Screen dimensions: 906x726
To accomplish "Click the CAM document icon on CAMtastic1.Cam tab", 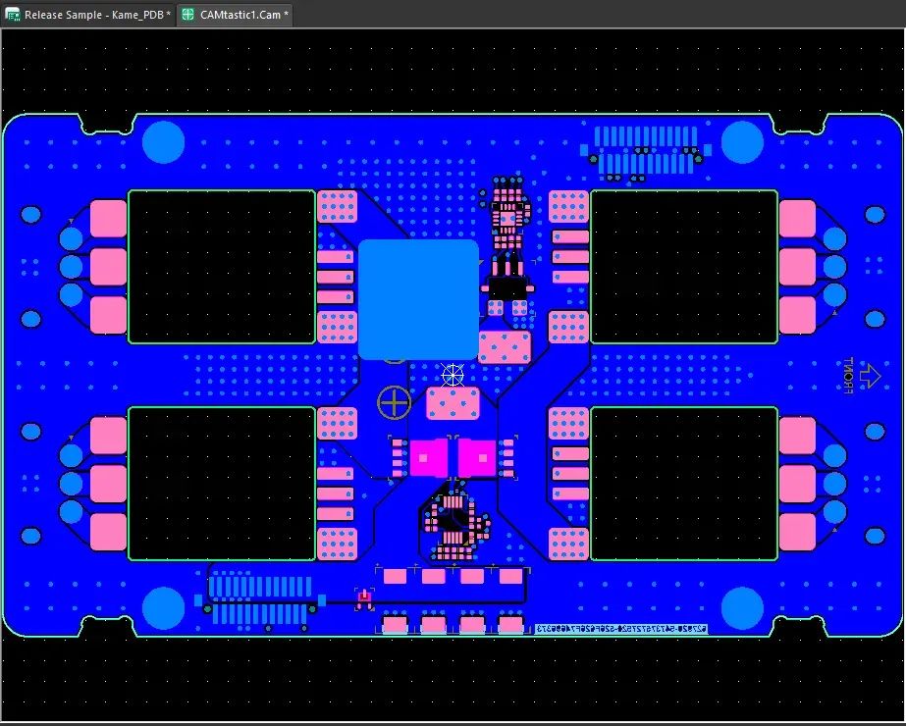I will [187, 15].
